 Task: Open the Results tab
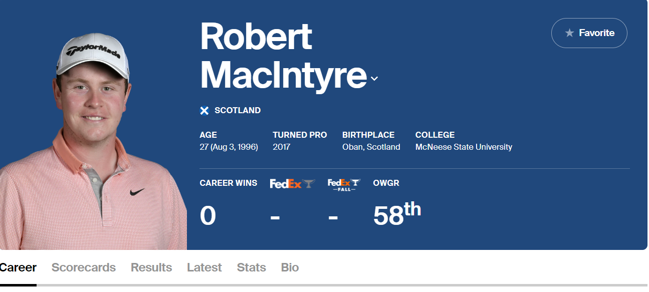click(x=151, y=267)
